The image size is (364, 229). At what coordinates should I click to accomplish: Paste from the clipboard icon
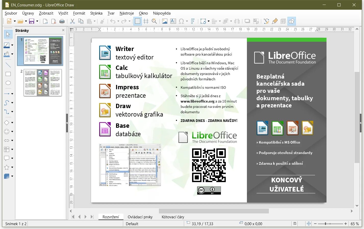(89, 21)
